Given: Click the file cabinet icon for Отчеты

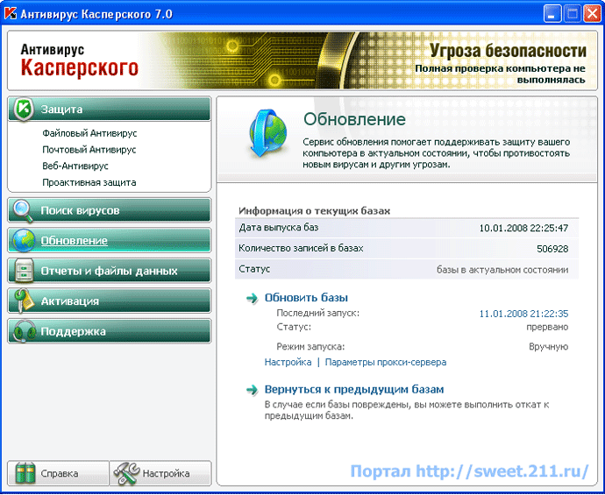Looking at the screenshot, I should point(24,271).
